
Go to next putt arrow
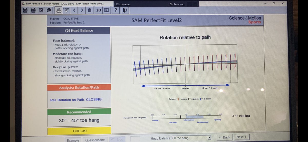(82, 10)
